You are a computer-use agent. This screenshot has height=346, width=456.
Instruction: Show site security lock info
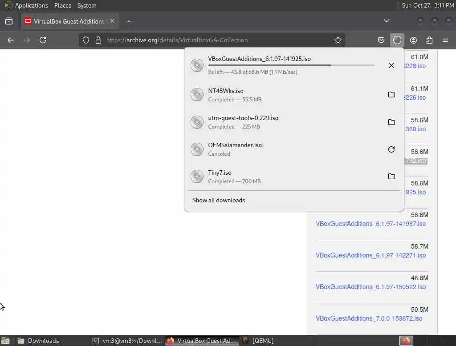(98, 40)
